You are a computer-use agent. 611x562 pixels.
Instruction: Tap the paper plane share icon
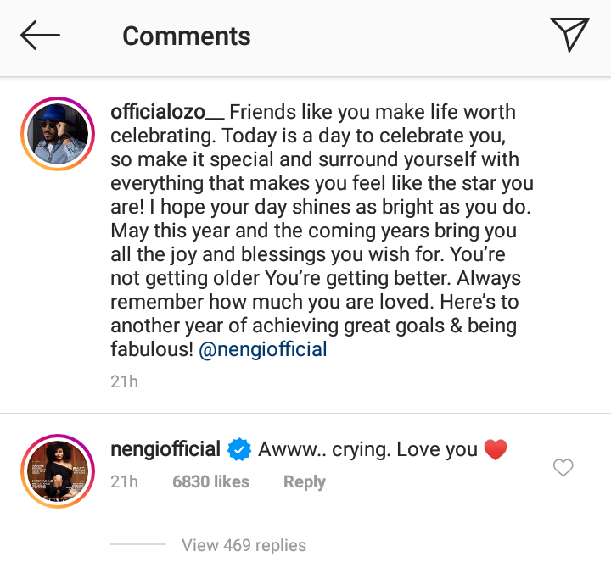pyautogui.click(x=569, y=35)
